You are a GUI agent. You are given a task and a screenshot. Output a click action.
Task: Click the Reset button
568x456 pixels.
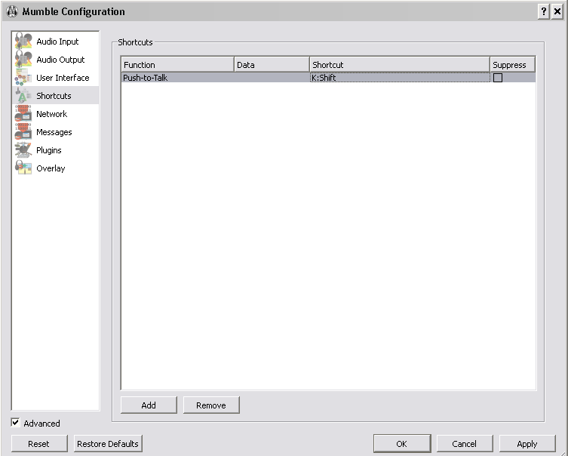pos(39,444)
